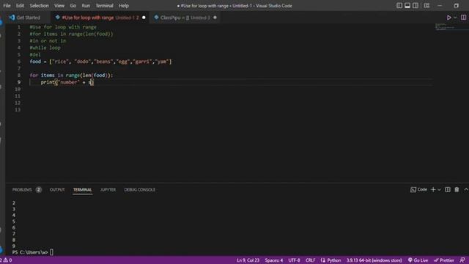
Task: Split the editor to the right
Action: click(463, 18)
